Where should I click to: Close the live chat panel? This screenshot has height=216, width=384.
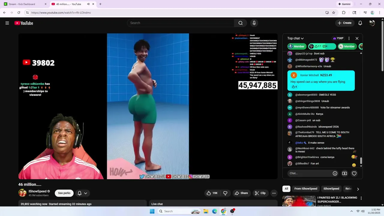[357, 38]
